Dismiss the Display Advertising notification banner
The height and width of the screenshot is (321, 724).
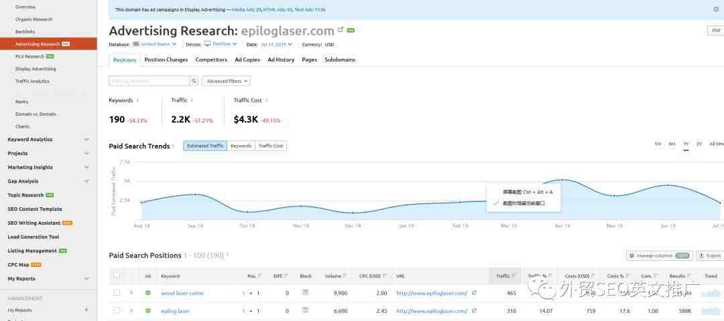(716, 9)
